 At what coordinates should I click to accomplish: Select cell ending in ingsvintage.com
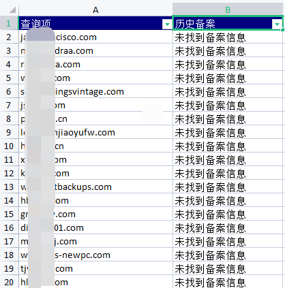pyautogui.click(x=95, y=91)
